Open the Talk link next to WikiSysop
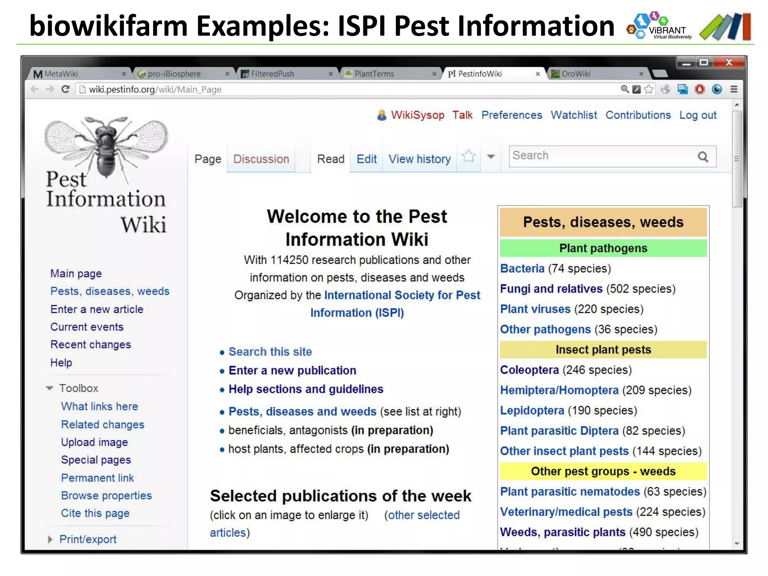The height and width of the screenshot is (576, 768). coord(462,115)
